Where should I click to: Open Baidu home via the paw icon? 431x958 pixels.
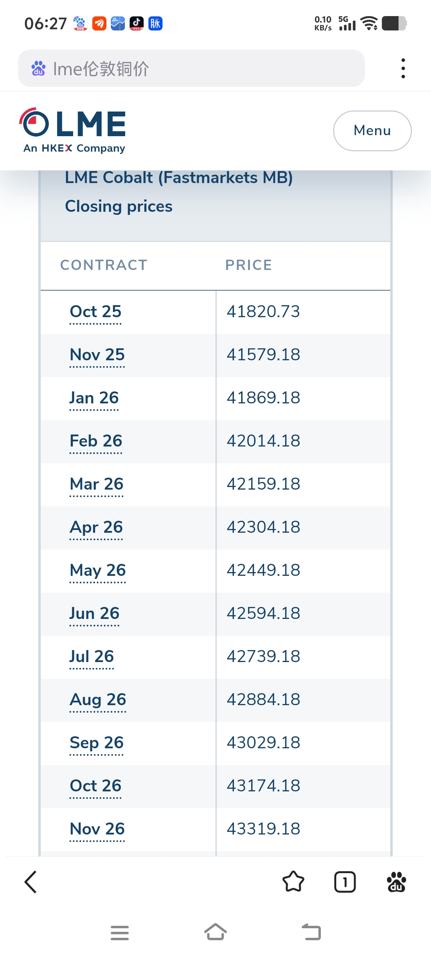coord(396,882)
